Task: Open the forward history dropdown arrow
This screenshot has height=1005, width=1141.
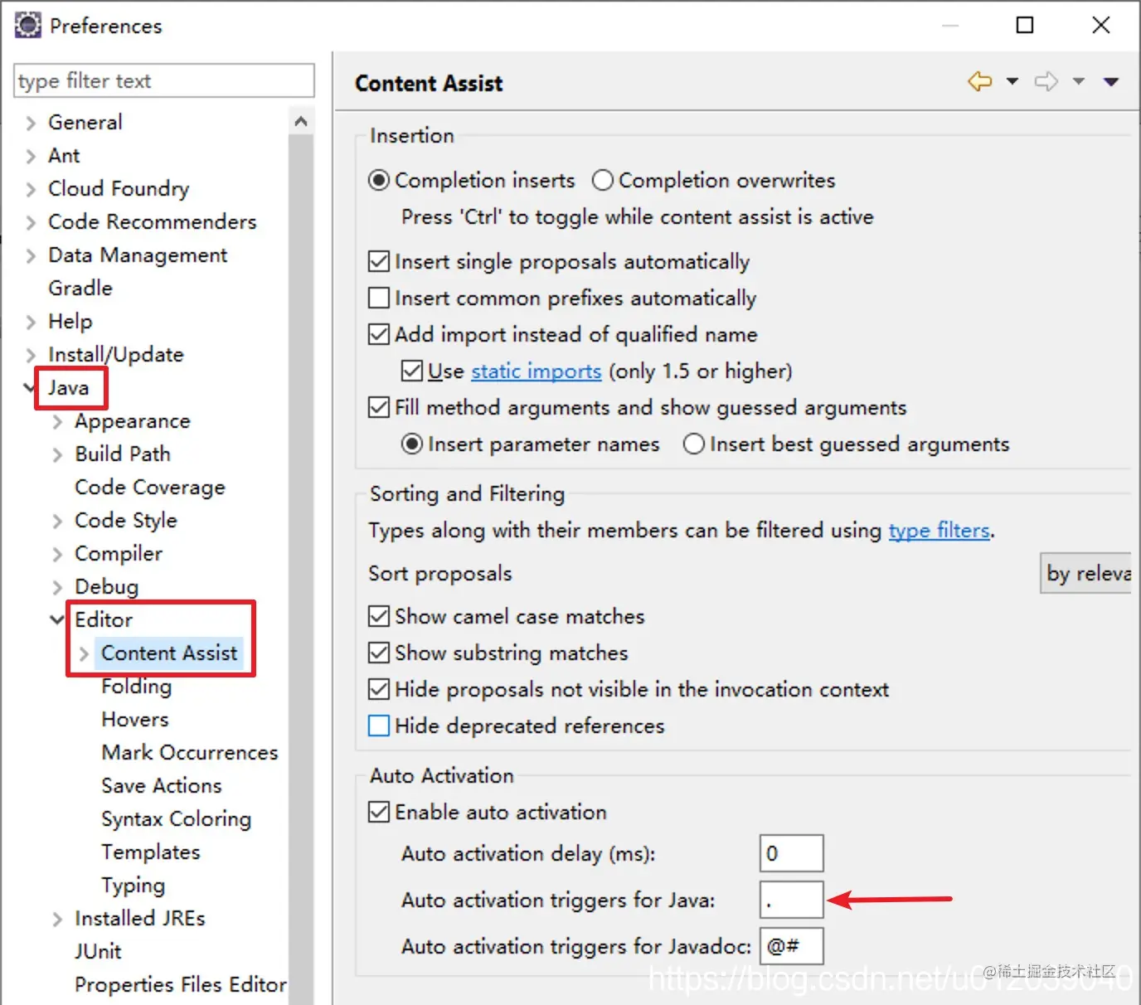Action: coord(1079,81)
